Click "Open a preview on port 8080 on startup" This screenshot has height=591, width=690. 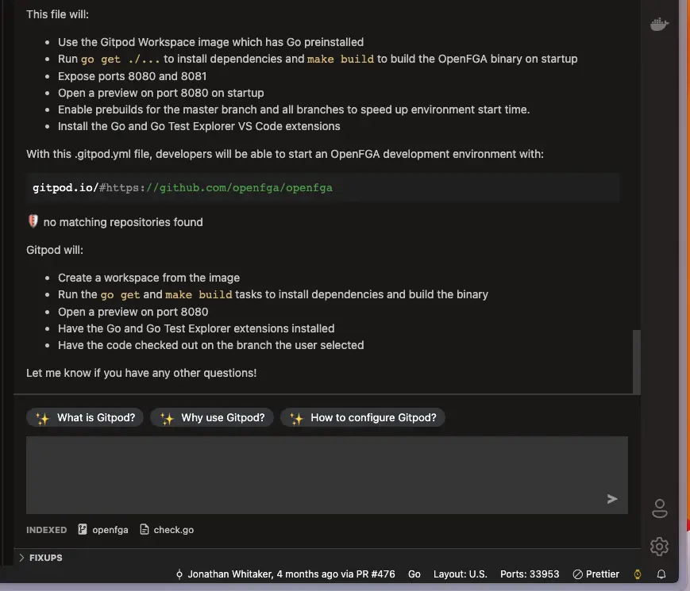point(161,93)
